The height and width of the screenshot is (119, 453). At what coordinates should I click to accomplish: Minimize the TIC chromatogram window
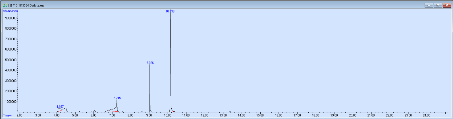pos(429,5)
